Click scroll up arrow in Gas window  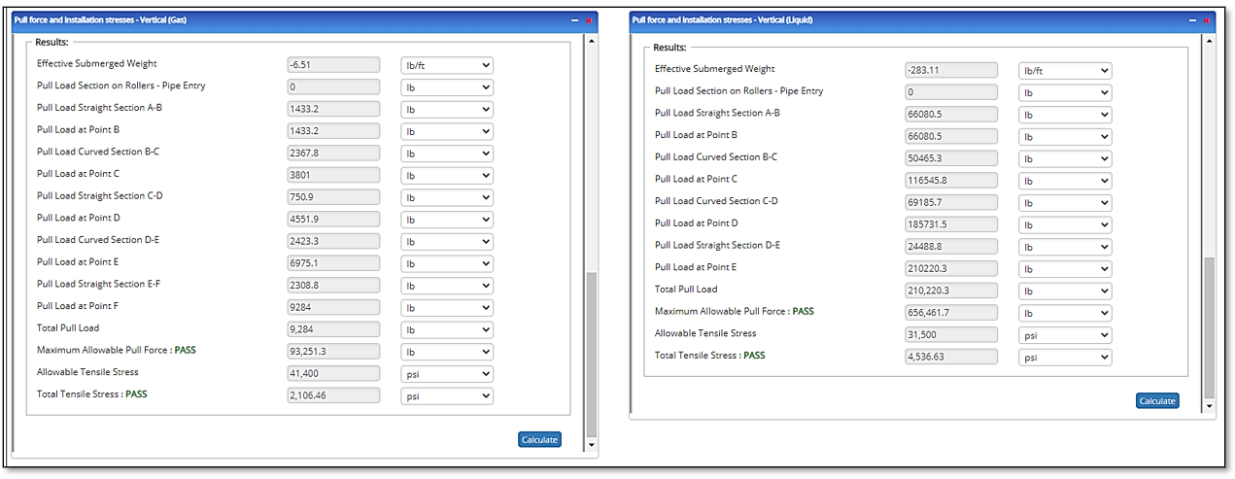coord(591,42)
